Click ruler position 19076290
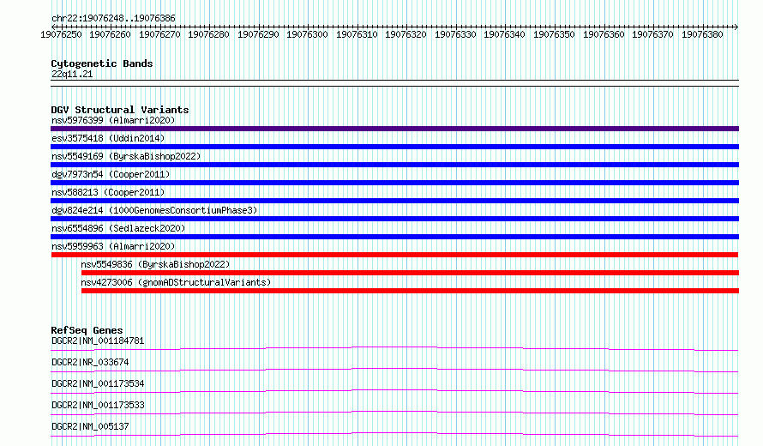The image size is (763, 446). click(258, 34)
